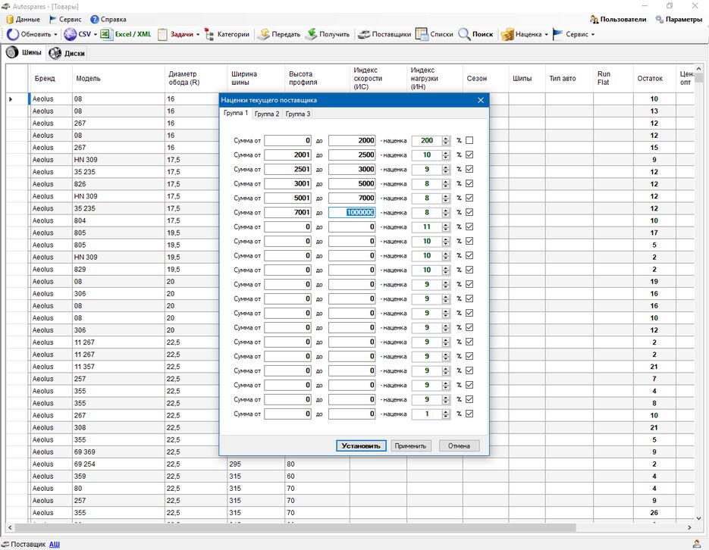Click the toolbar Сервис flag icon

(557, 34)
